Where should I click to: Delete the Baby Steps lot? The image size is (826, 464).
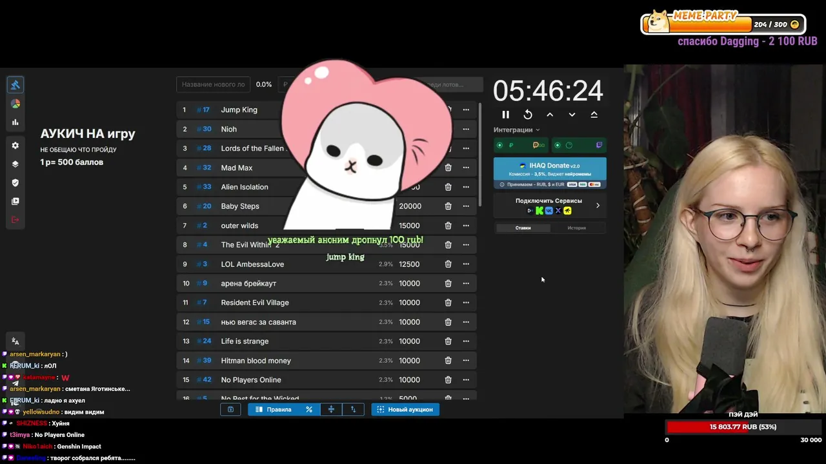click(448, 206)
